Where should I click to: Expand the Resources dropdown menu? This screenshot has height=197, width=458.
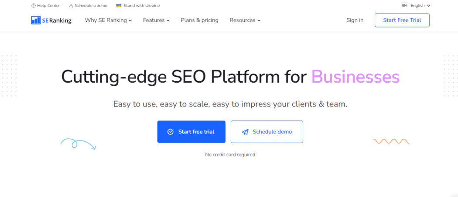[x=245, y=20]
